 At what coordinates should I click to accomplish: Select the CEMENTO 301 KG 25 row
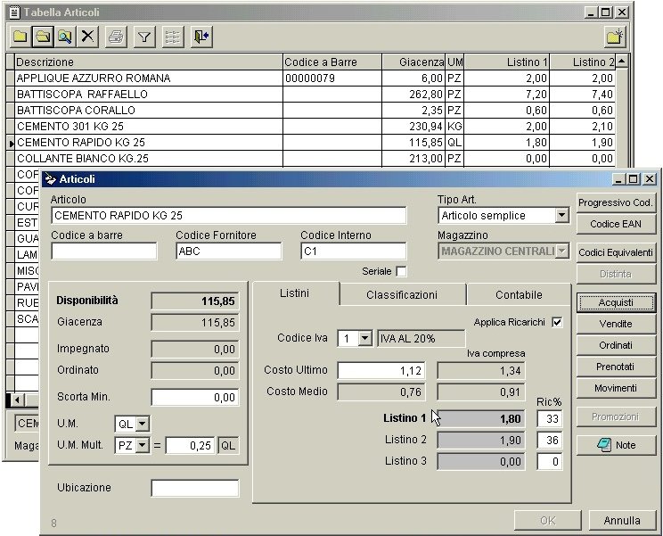315,126
